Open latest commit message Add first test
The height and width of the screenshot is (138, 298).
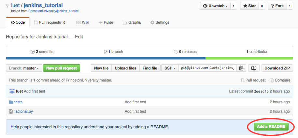click(35, 91)
